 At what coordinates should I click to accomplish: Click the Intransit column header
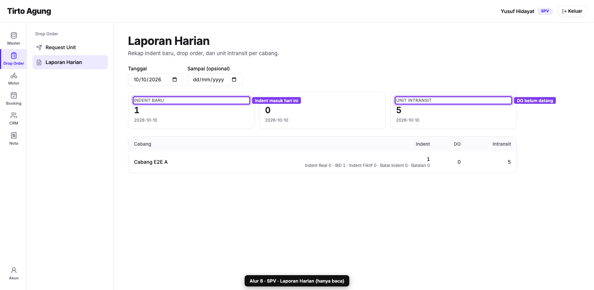coord(501,144)
